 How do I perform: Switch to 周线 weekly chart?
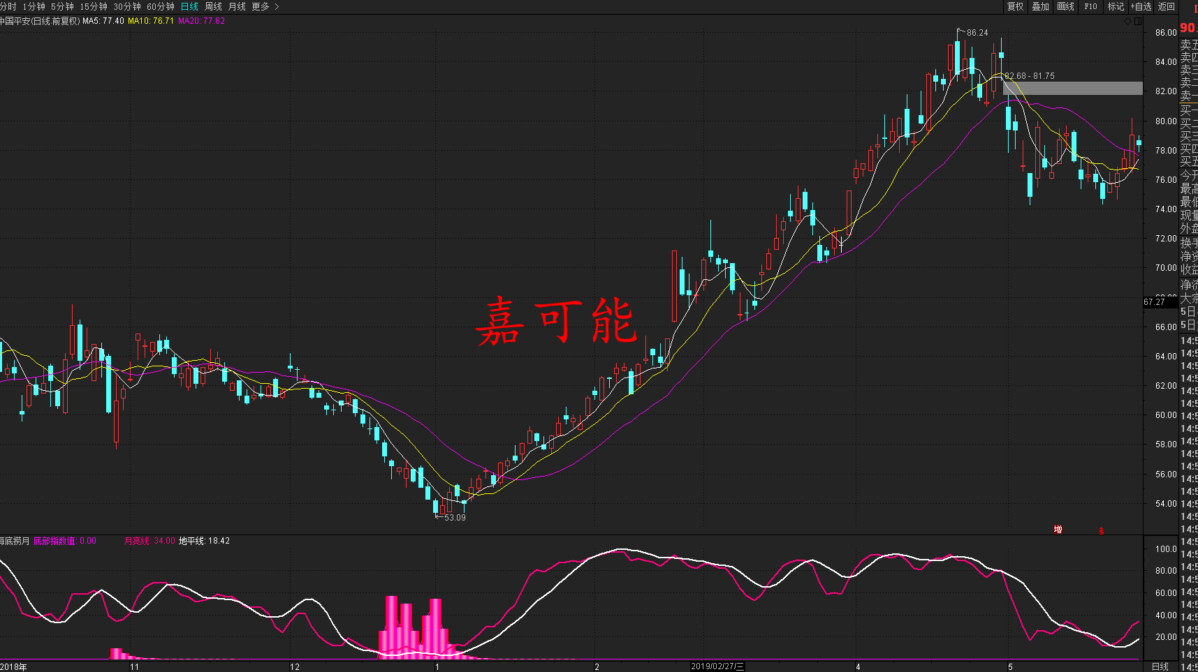213,6
